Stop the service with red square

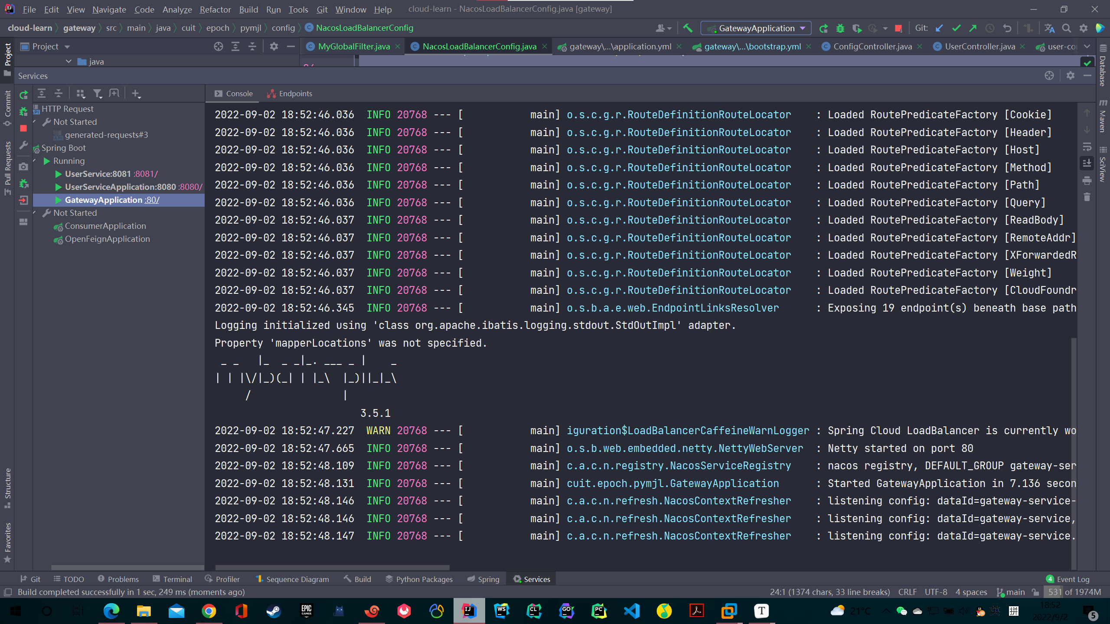[24, 128]
